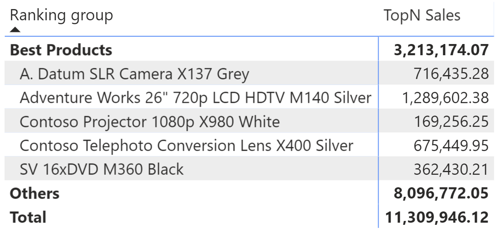
Task: Click the sales value 675,449.95
Action: (x=451, y=146)
